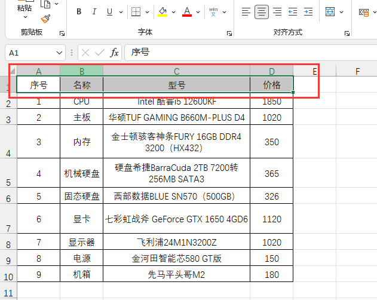Click cell 主板
Image resolution: width=377 pixels, height=300 pixels.
coord(81,117)
